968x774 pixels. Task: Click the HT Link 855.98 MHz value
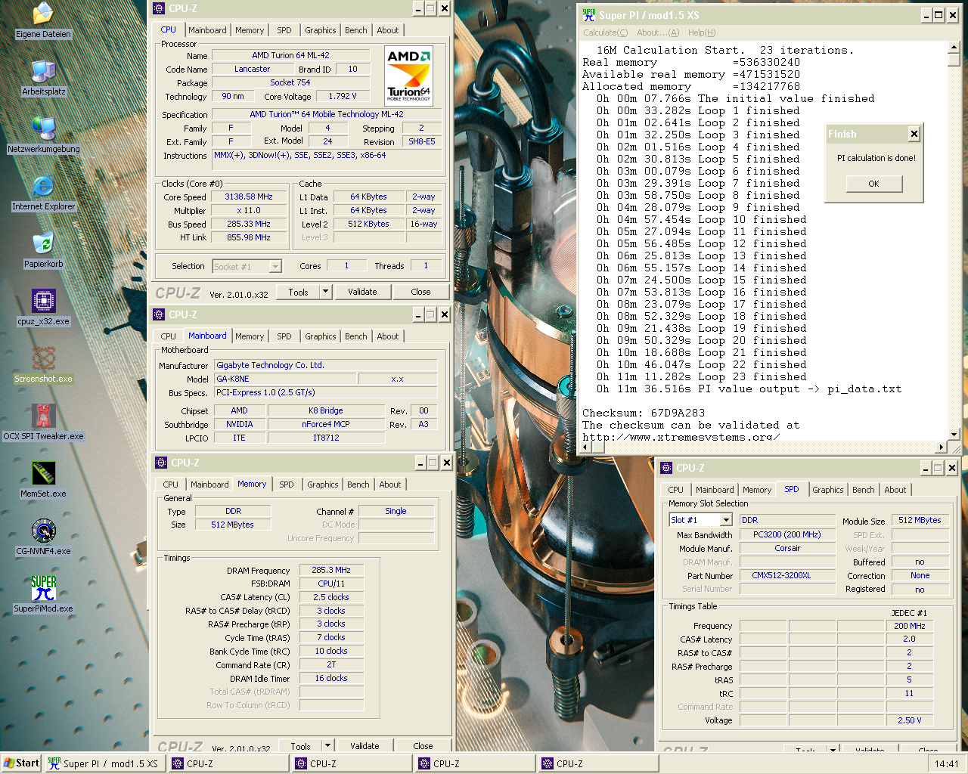coord(248,237)
